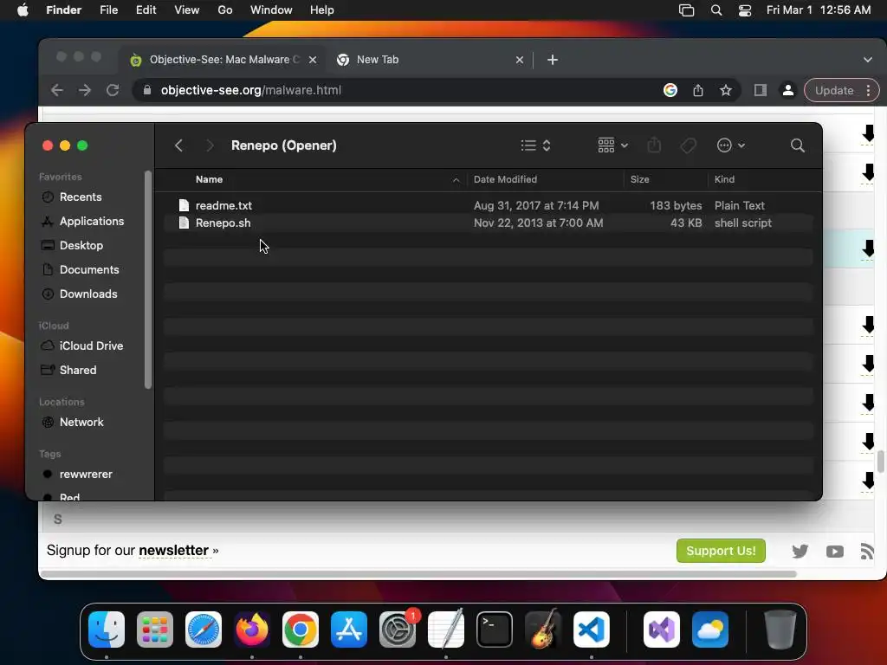887x665 pixels.
Task: Bookmark this page with star icon
Action: [x=726, y=90]
